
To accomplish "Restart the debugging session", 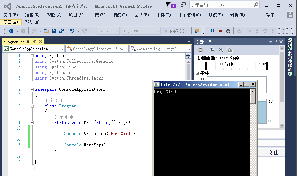I will 228,31.
